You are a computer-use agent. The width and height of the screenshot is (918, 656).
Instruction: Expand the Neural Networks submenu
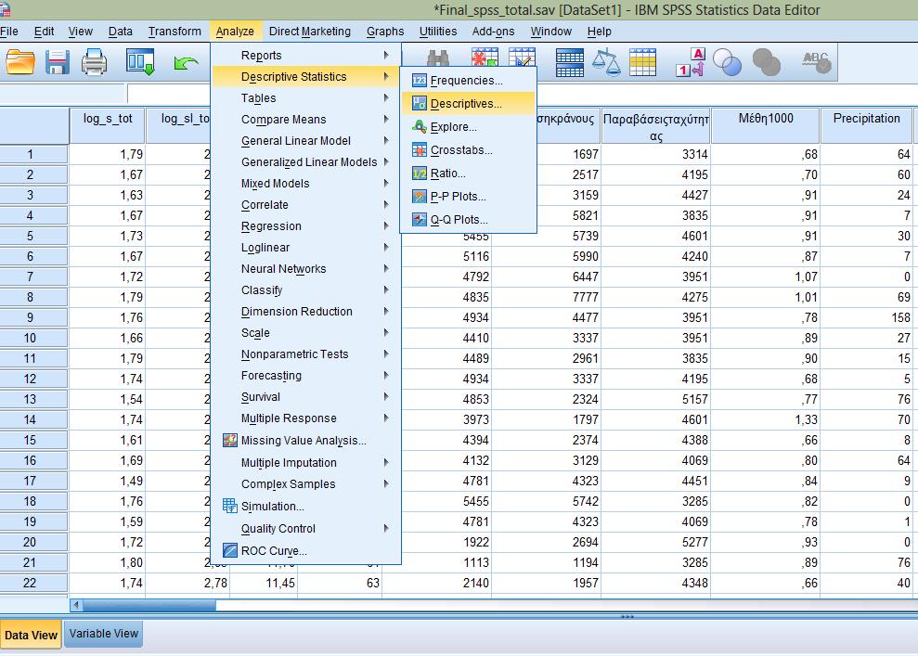pos(306,268)
